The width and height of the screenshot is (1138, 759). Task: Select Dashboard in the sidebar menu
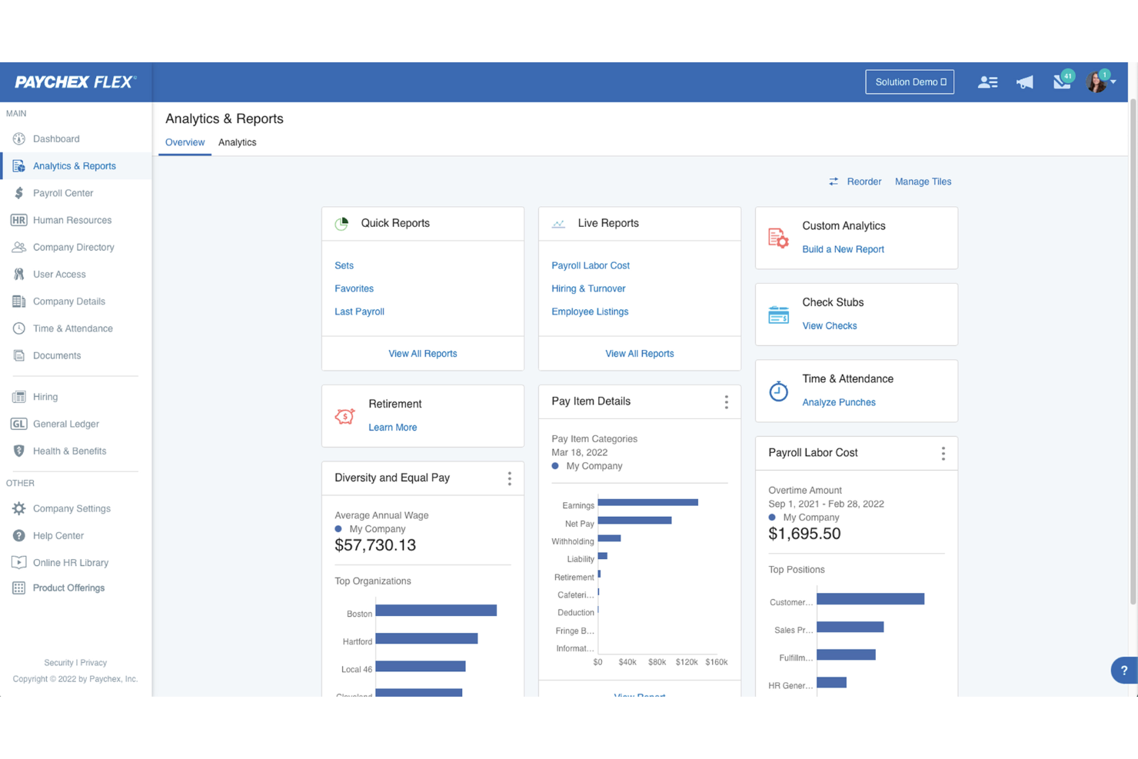tap(56, 138)
